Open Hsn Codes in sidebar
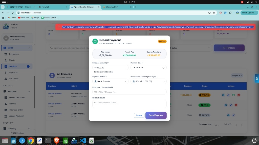The height and width of the screenshot is (145, 259). [x=14, y=79]
